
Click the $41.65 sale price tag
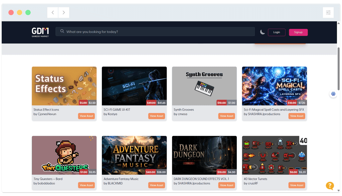click(162, 103)
